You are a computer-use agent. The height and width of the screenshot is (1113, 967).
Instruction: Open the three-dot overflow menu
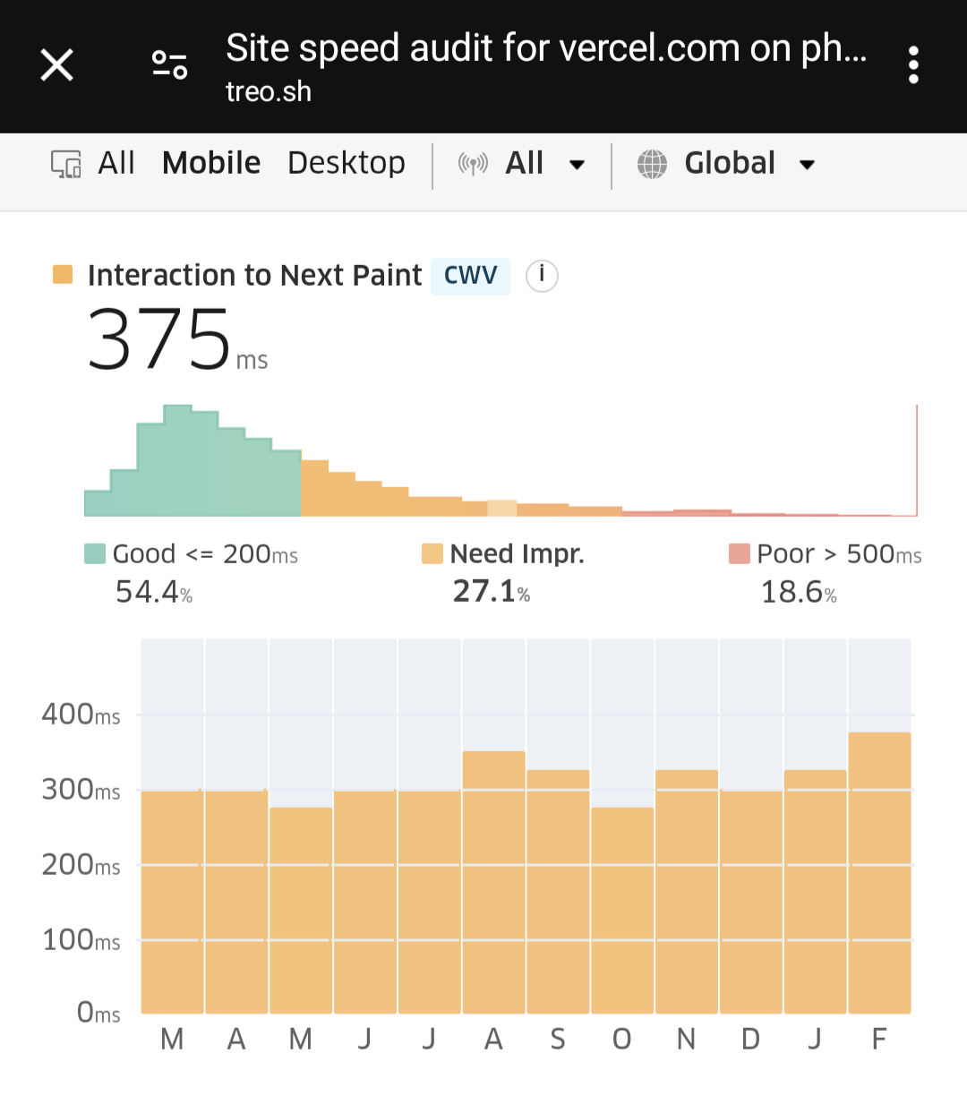coord(913,65)
